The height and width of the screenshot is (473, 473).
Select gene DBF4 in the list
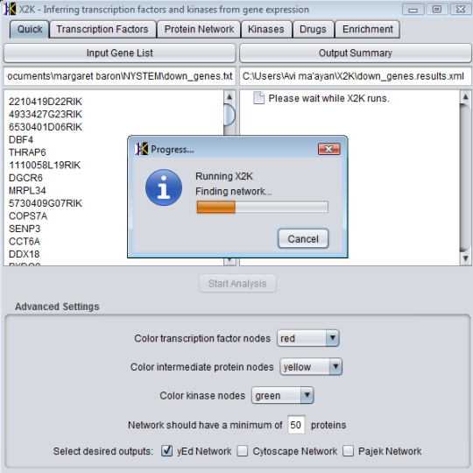pyautogui.click(x=21, y=139)
